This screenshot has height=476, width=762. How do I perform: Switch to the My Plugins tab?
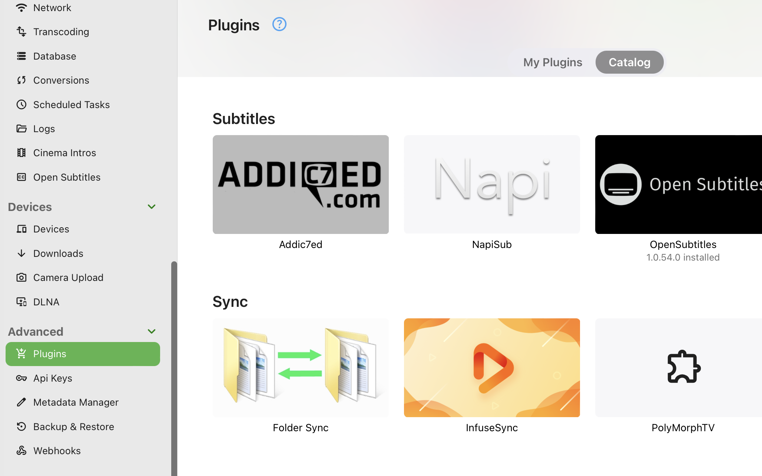[552, 62]
